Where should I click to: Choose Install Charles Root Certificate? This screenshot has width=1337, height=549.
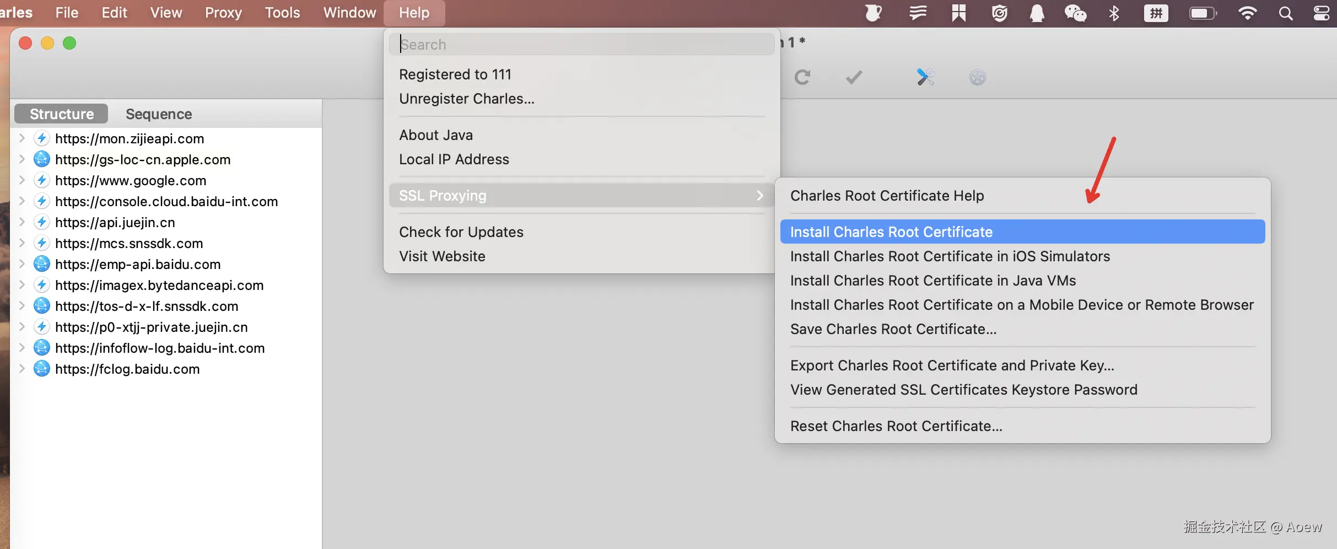[891, 232]
